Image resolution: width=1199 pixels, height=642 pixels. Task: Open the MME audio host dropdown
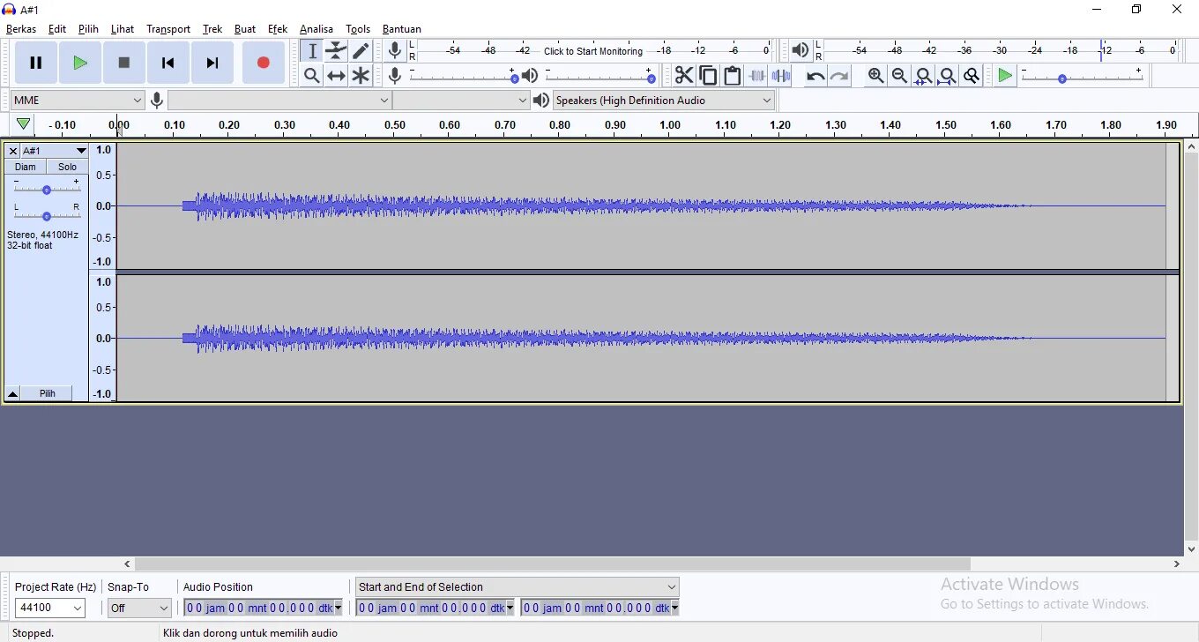(78, 101)
